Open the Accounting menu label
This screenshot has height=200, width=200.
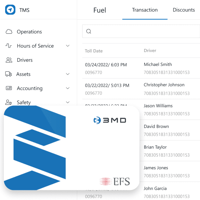click(30, 88)
